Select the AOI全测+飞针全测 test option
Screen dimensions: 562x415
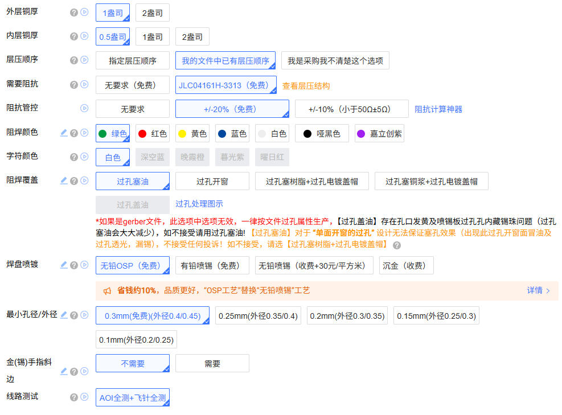tap(133, 398)
